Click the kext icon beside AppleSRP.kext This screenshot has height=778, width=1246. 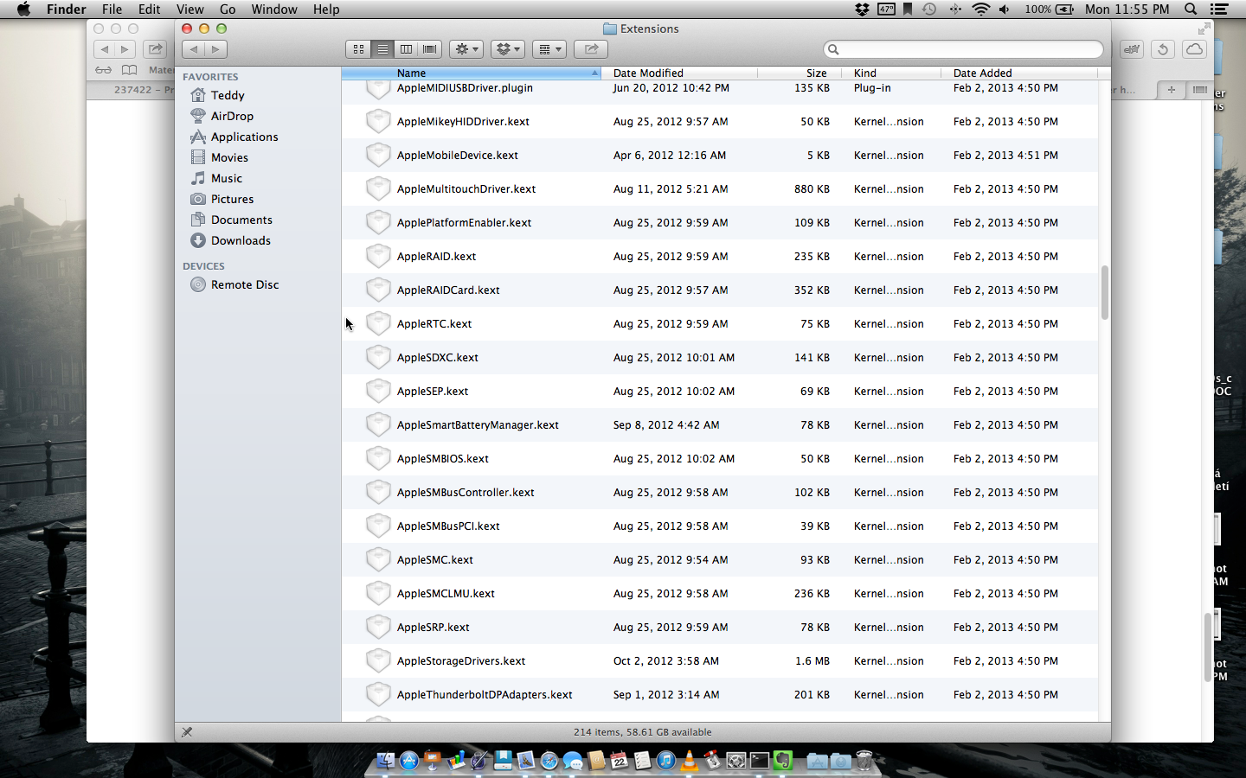378,627
